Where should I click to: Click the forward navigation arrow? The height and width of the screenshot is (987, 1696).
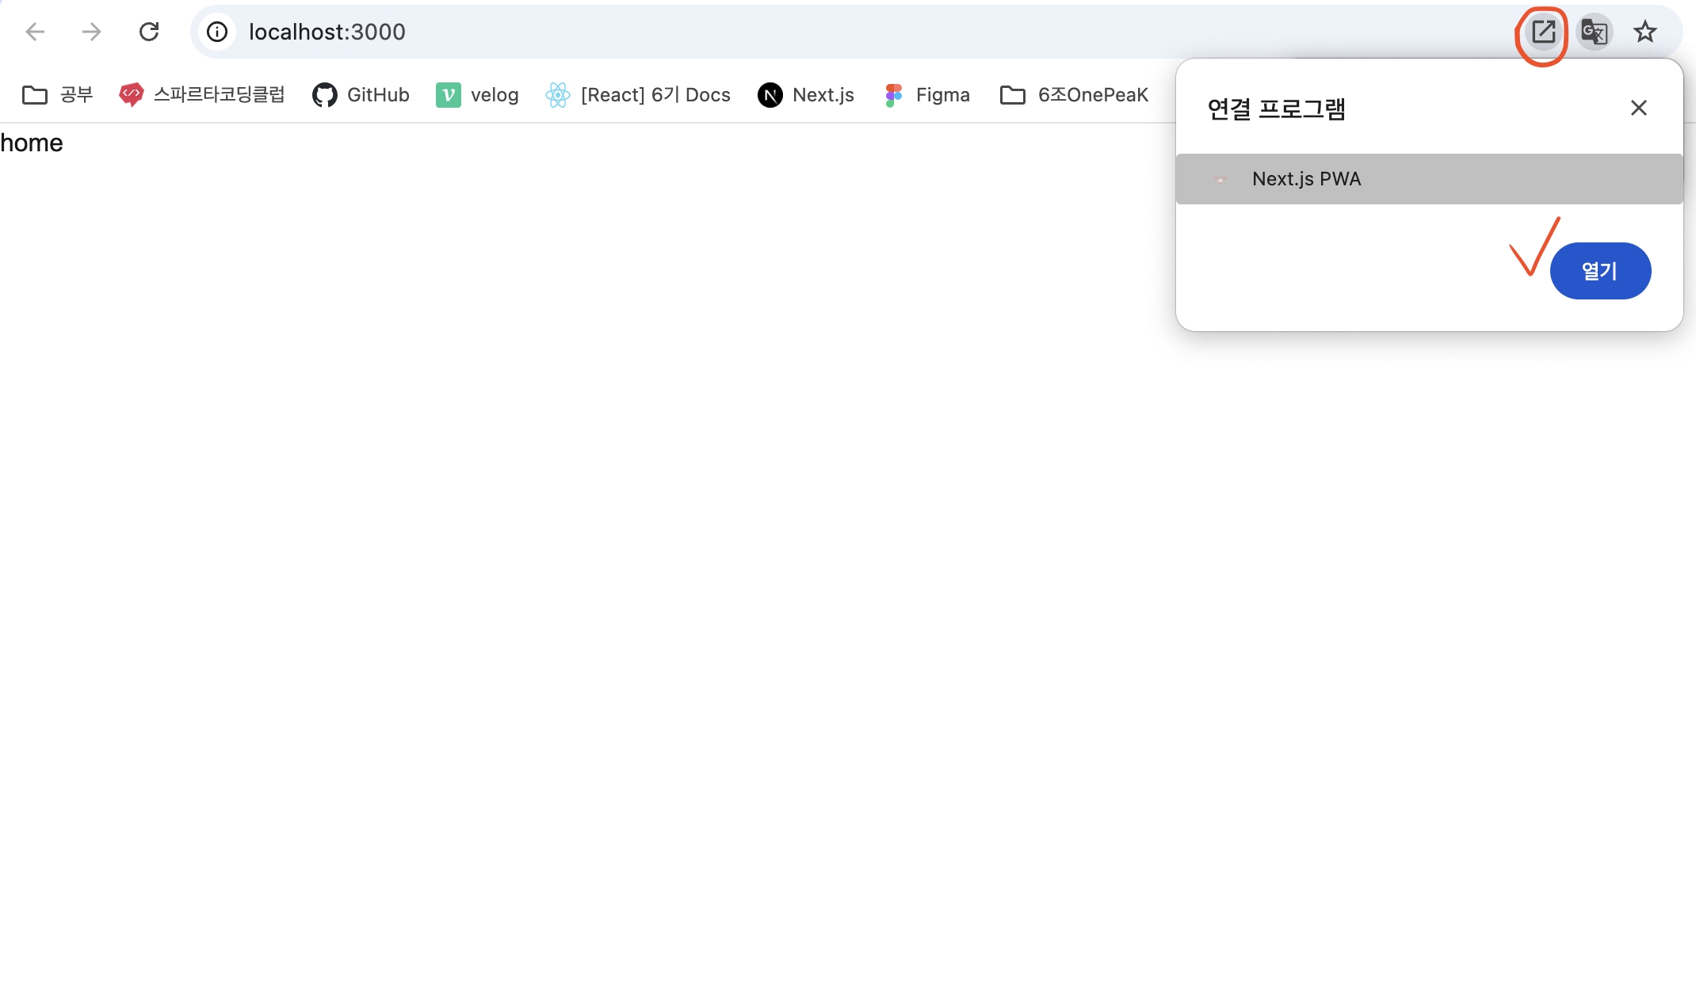click(x=92, y=32)
